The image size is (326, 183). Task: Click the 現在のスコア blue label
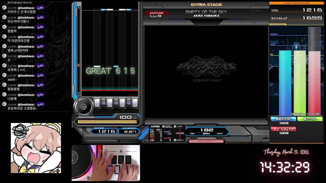(x=283, y=119)
